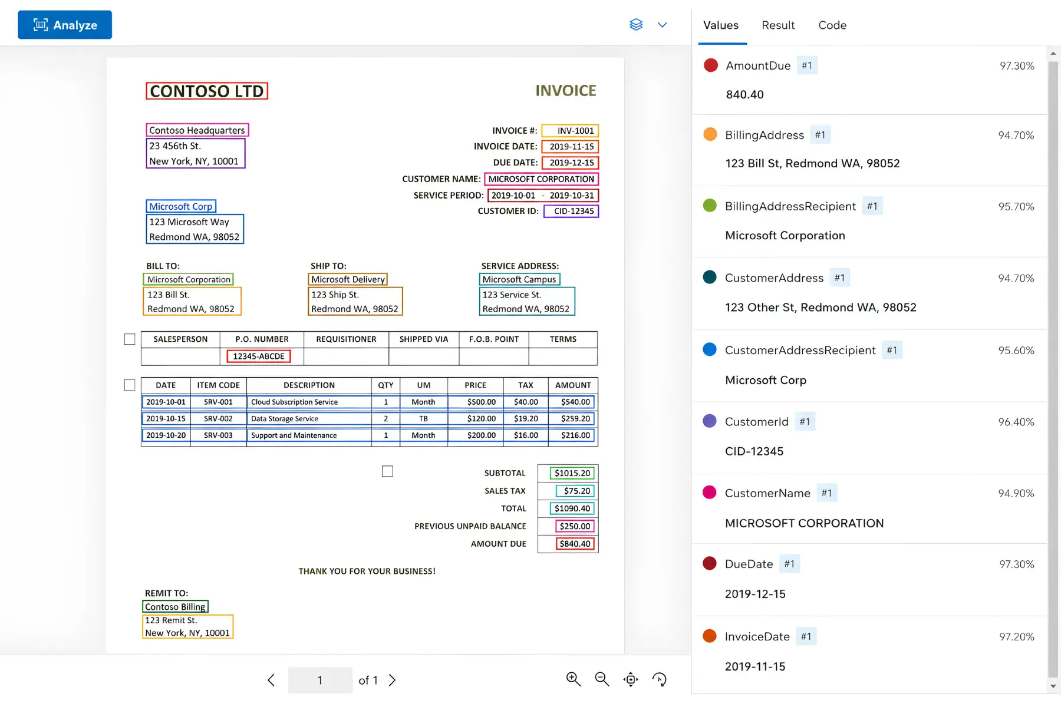The image size is (1061, 707).
Task: Click the results panel scrollbar thumb
Action: (1053, 368)
